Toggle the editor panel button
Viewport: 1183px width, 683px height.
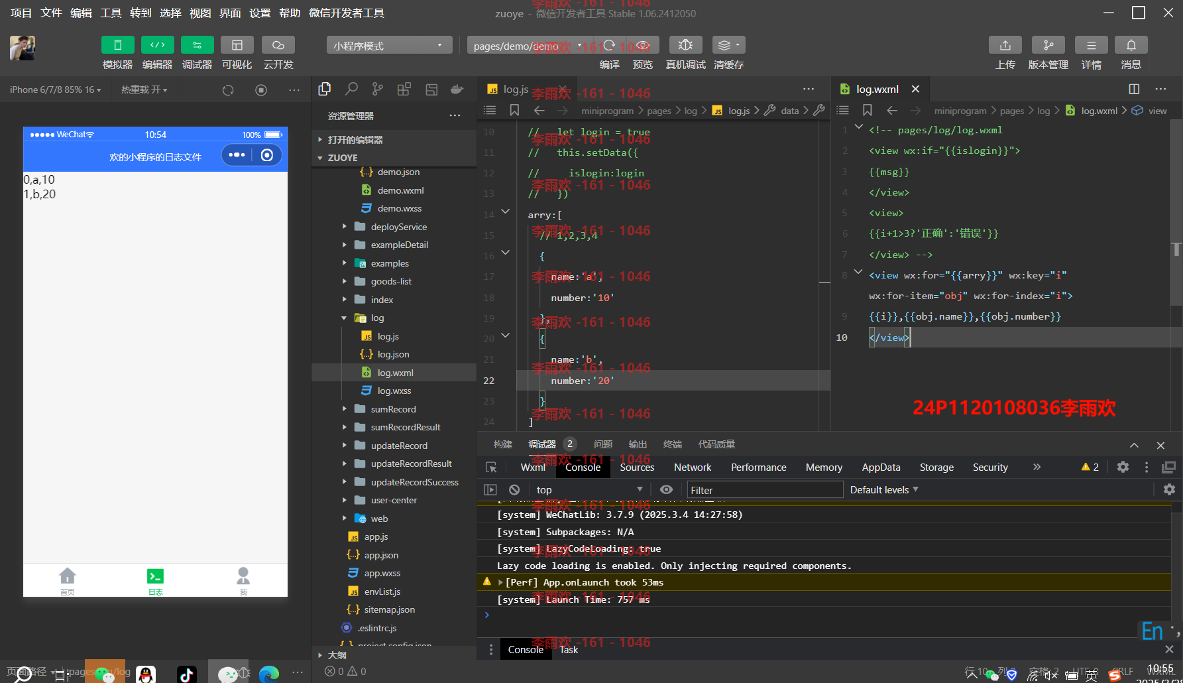click(x=157, y=45)
